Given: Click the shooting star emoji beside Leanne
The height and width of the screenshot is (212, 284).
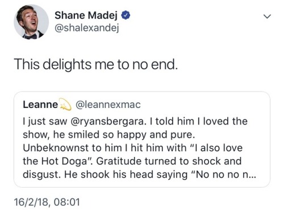Looking at the screenshot, I should 65,105.
